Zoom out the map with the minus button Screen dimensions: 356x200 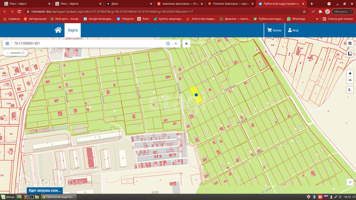tap(350, 80)
